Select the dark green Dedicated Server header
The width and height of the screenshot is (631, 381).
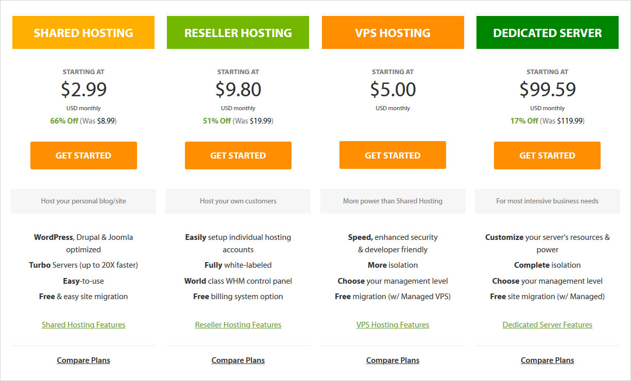click(x=547, y=33)
